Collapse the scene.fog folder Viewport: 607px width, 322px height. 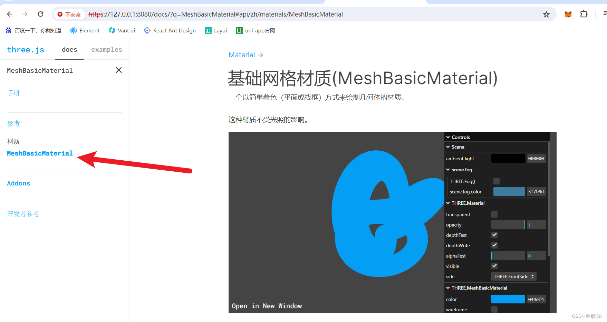[496, 170]
